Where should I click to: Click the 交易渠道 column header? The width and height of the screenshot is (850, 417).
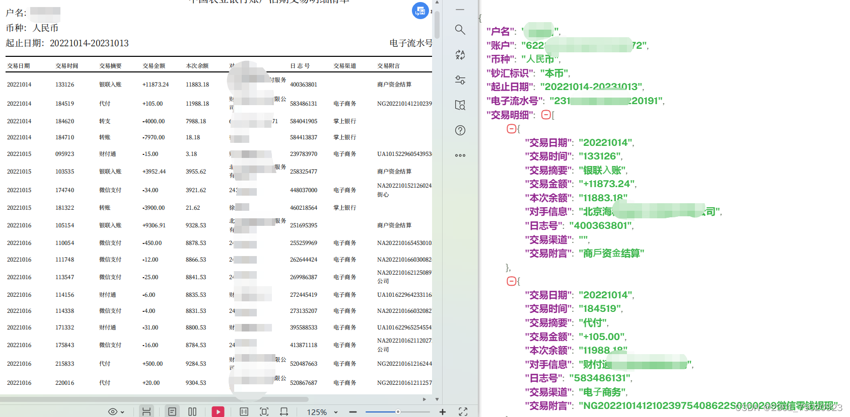345,66
